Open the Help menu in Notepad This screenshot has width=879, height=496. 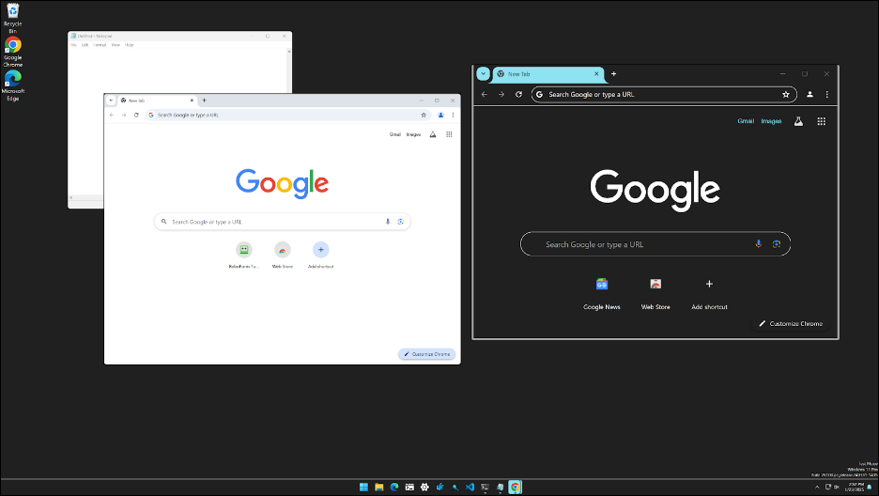coord(130,45)
